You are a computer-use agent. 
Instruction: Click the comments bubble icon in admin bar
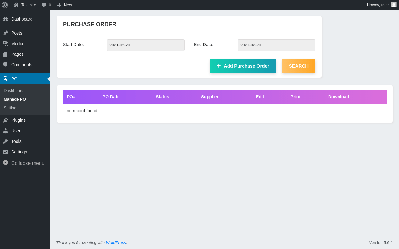(x=44, y=5)
